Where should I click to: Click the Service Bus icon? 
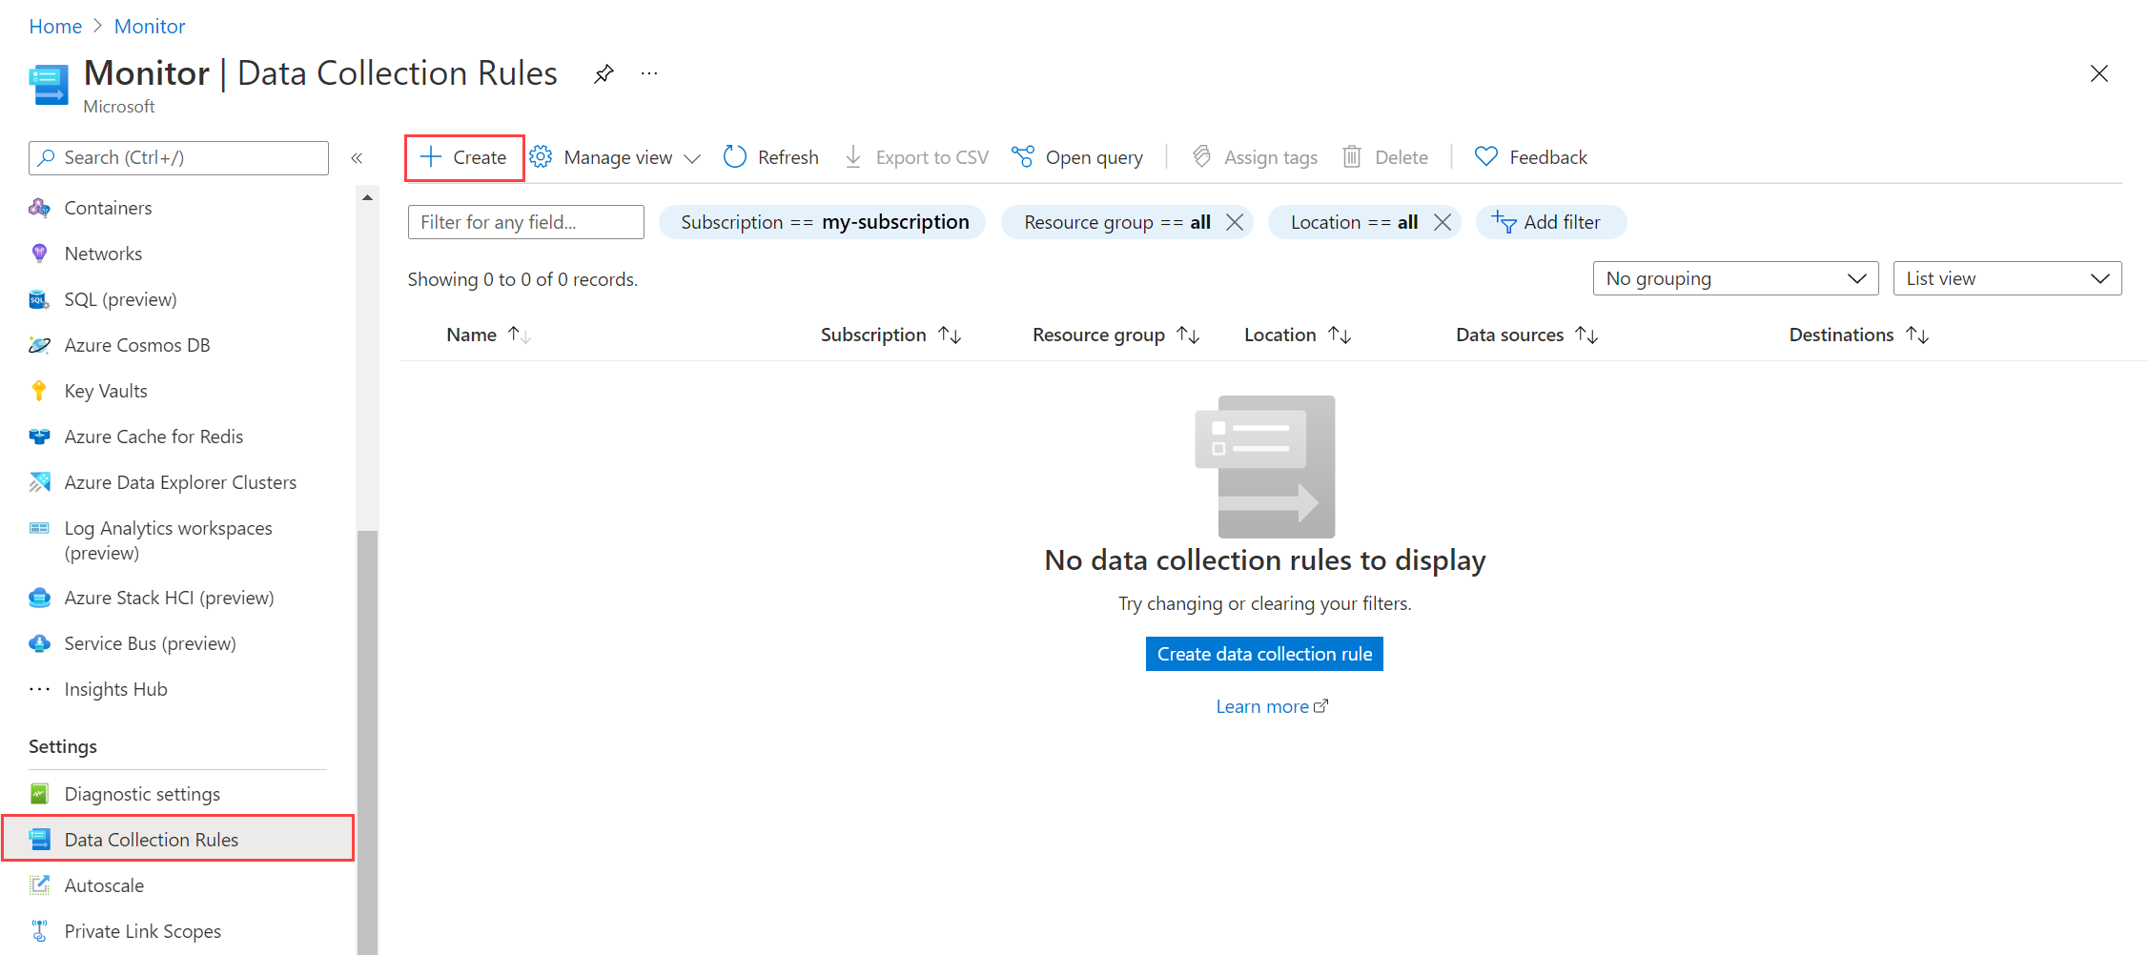pyautogui.click(x=39, y=643)
